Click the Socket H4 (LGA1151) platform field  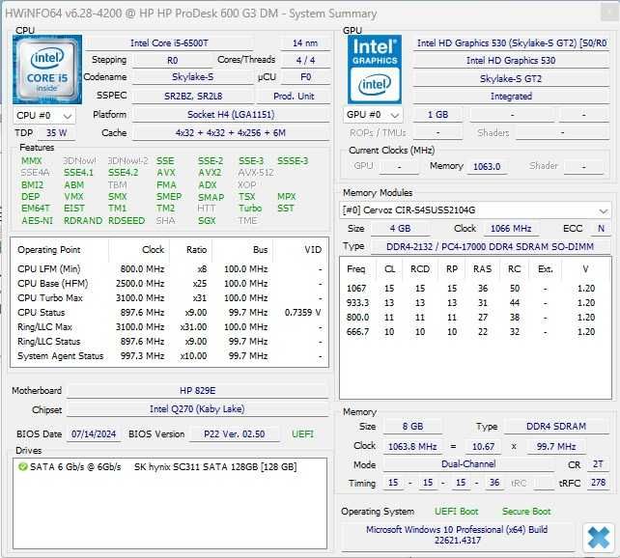click(x=231, y=115)
